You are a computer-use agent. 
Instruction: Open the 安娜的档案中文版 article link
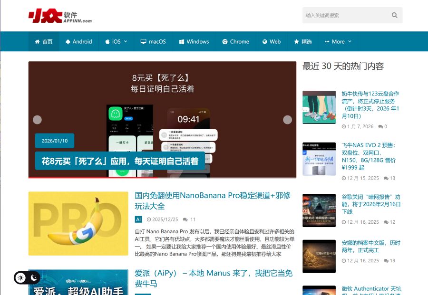371,247
